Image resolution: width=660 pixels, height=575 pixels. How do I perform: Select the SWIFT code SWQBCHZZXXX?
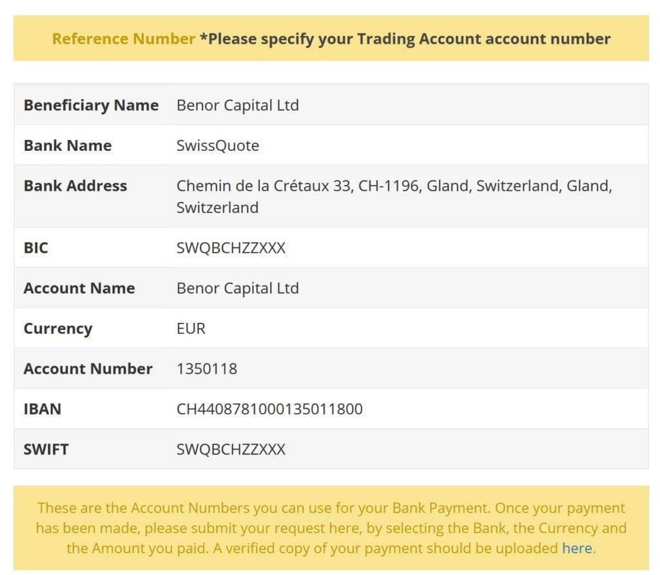[x=231, y=449]
